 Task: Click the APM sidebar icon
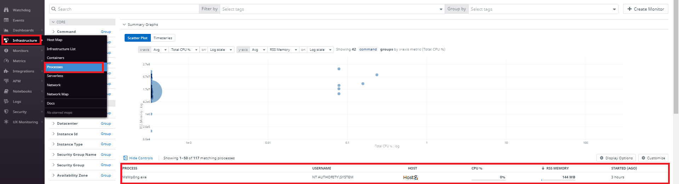[6, 81]
